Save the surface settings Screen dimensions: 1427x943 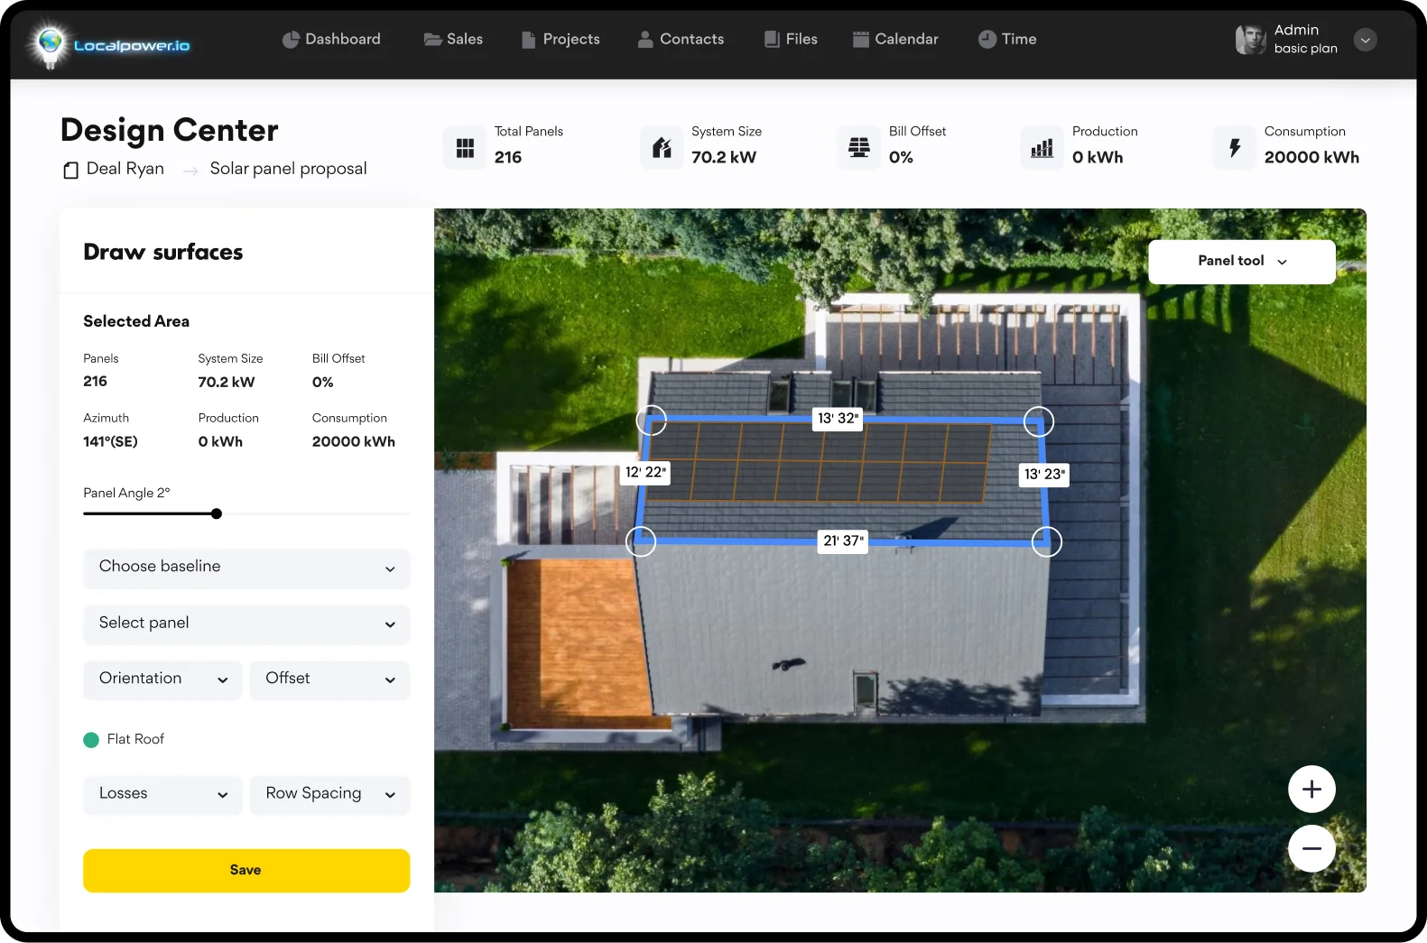click(246, 871)
